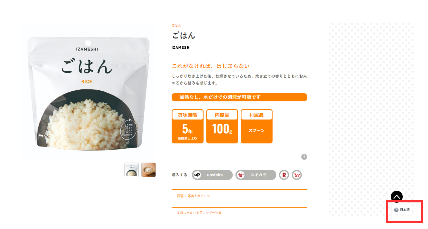Open the Rakuten R shop icon
428x229 pixels.
click(x=284, y=175)
